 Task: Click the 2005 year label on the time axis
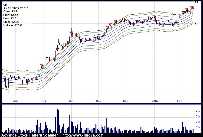click(155, 101)
